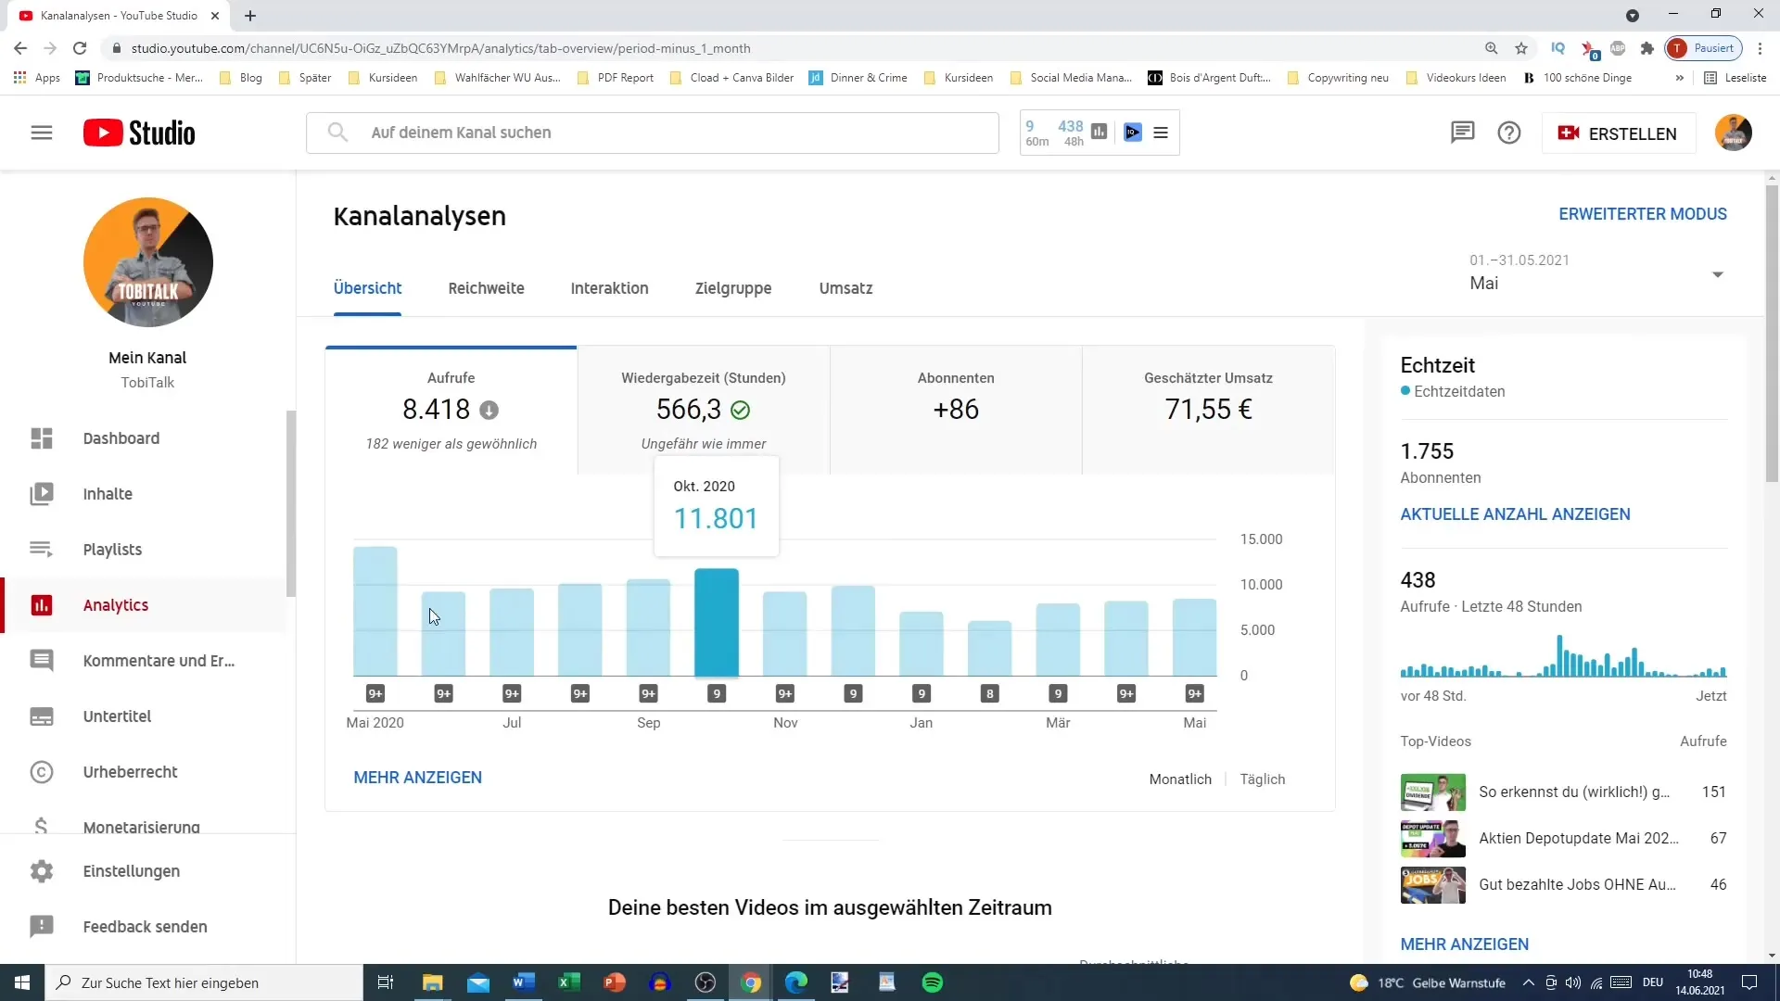Click Mehr Anzeigen analytics link
Image resolution: width=1780 pixels, height=1001 pixels.
click(417, 778)
